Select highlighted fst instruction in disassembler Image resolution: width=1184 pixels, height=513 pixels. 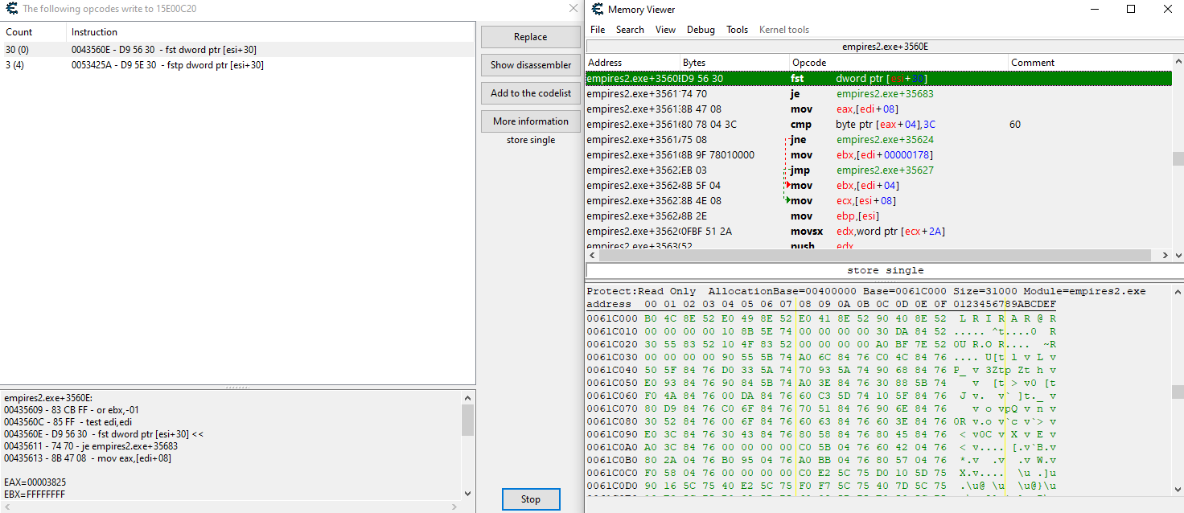[x=878, y=79]
